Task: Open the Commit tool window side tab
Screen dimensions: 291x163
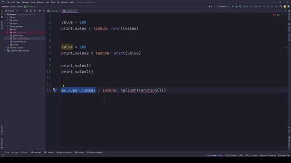Action: [2, 25]
